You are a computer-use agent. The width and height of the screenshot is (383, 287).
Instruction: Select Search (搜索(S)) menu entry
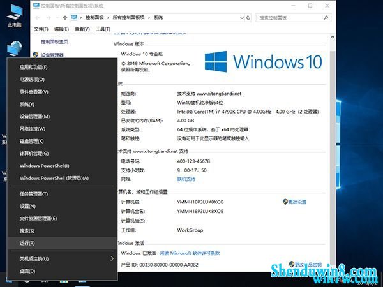[63, 231]
